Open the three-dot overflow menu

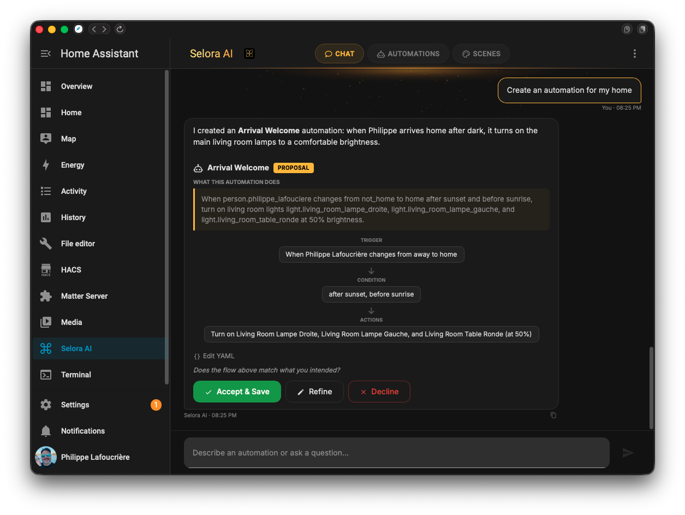tap(634, 54)
